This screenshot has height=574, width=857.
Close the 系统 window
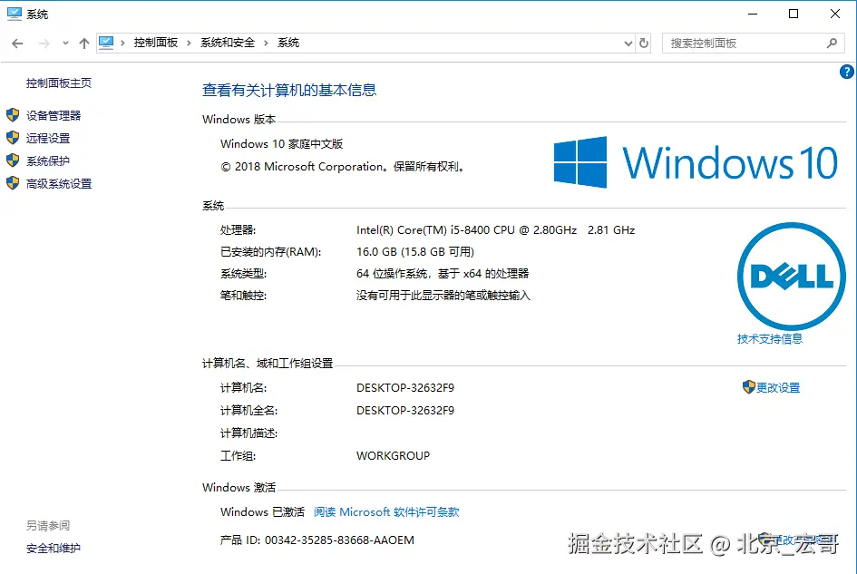point(835,14)
